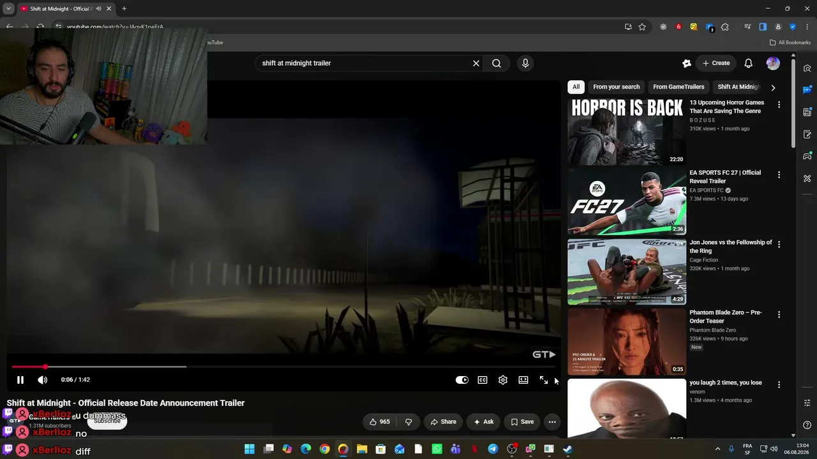Open options for EA SPORTS FC 27 video

click(779, 174)
